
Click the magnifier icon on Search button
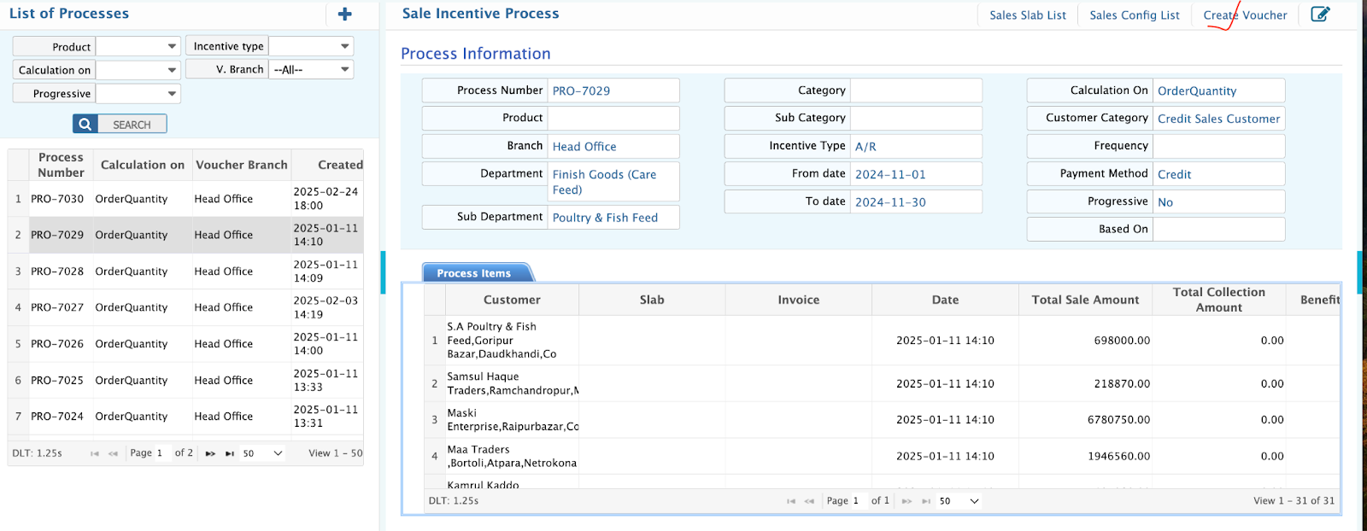click(x=85, y=124)
